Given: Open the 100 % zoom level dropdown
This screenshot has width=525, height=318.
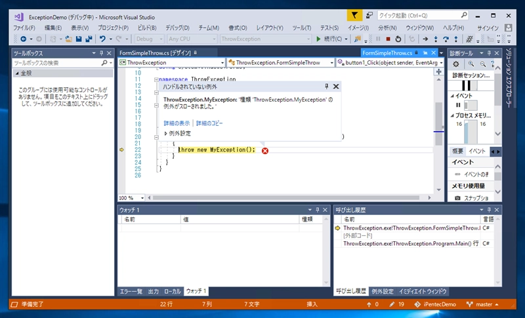Looking at the screenshot, I should (x=131, y=198).
